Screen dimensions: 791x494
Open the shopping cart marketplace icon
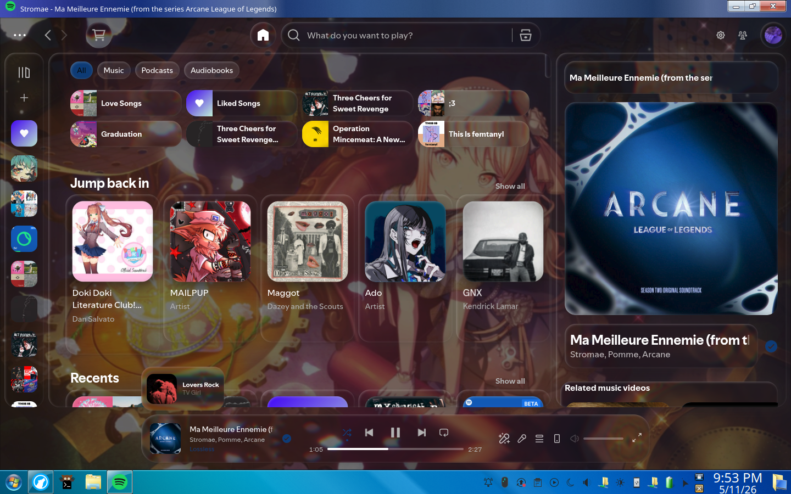point(99,35)
